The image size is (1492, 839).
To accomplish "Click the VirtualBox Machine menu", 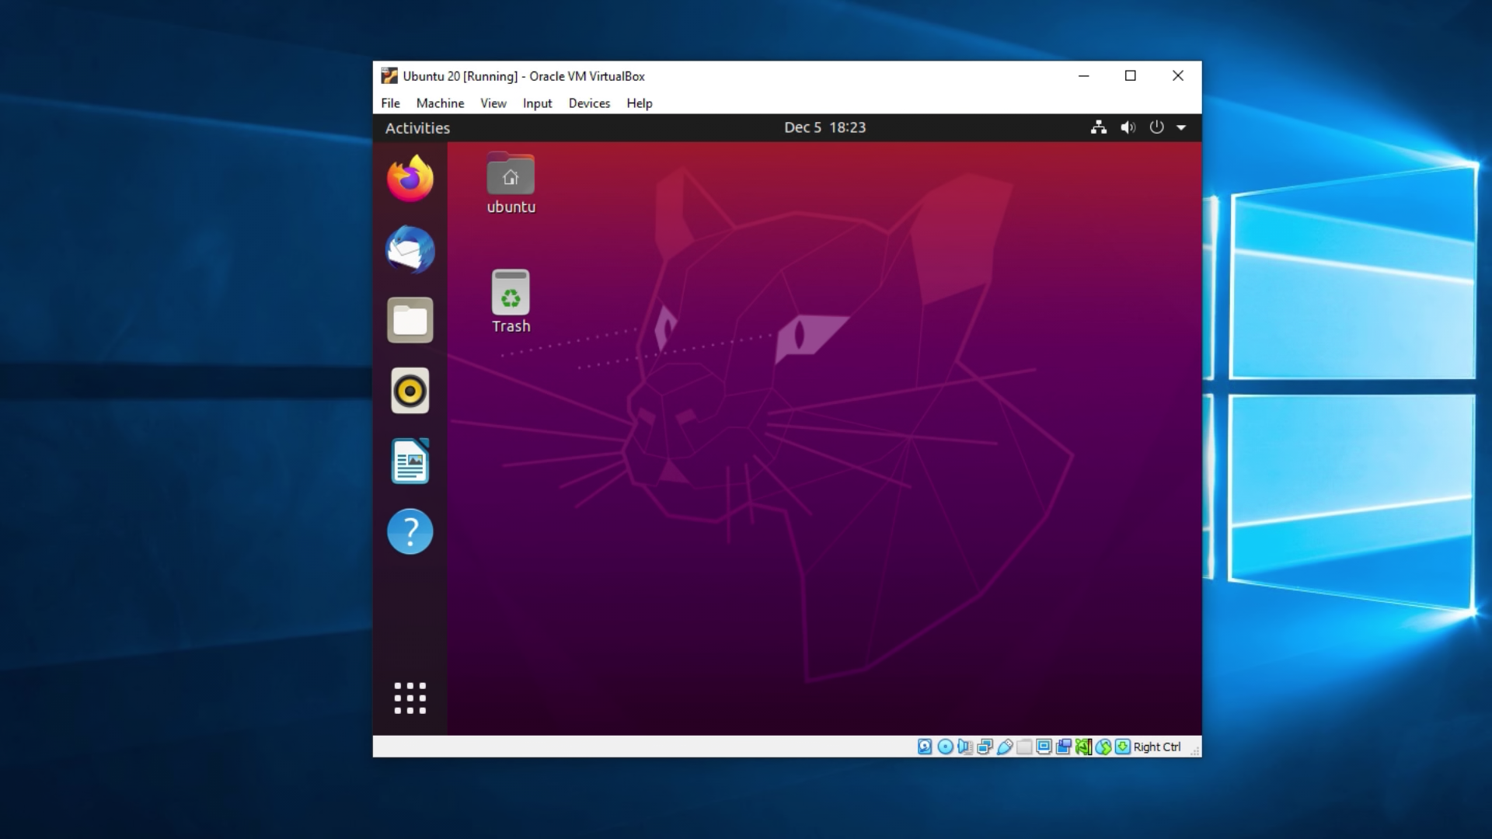I will tap(440, 103).
